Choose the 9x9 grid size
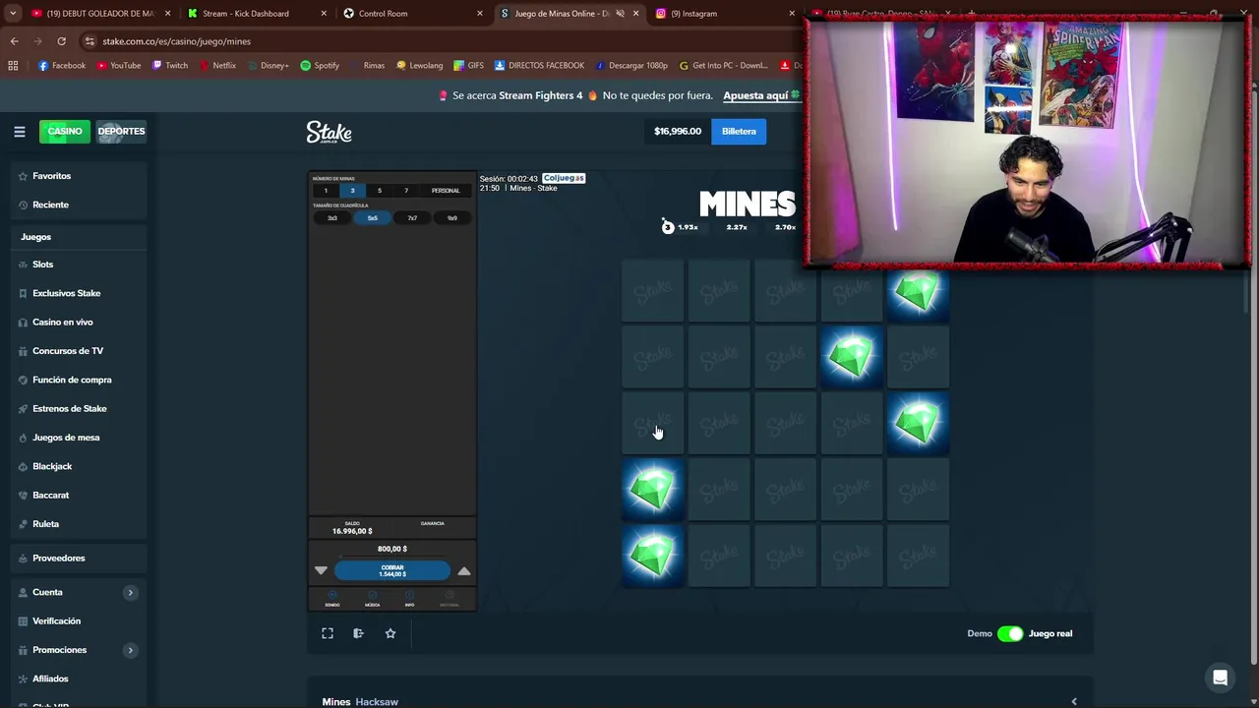 (x=451, y=217)
